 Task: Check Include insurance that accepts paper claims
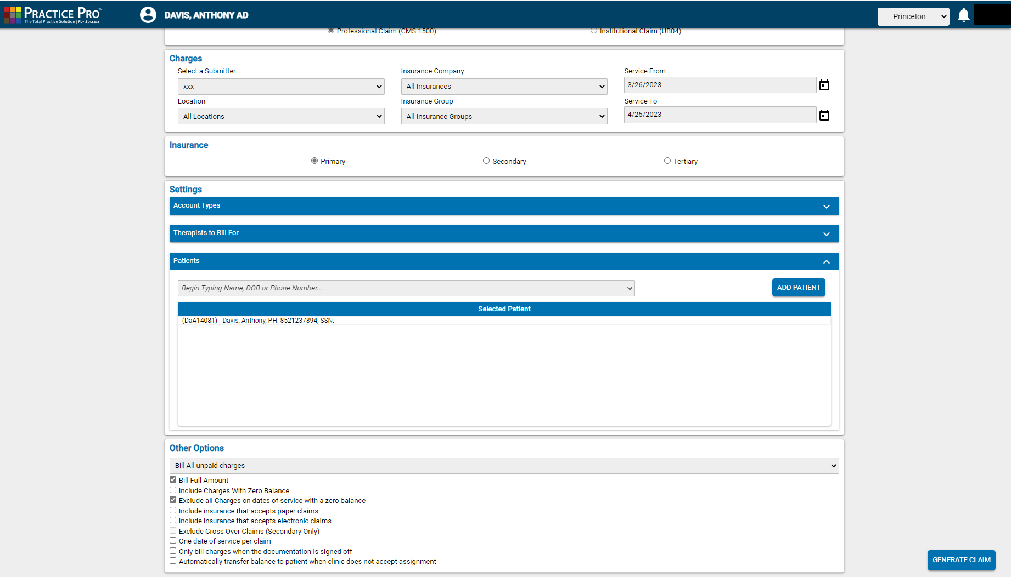pos(173,510)
